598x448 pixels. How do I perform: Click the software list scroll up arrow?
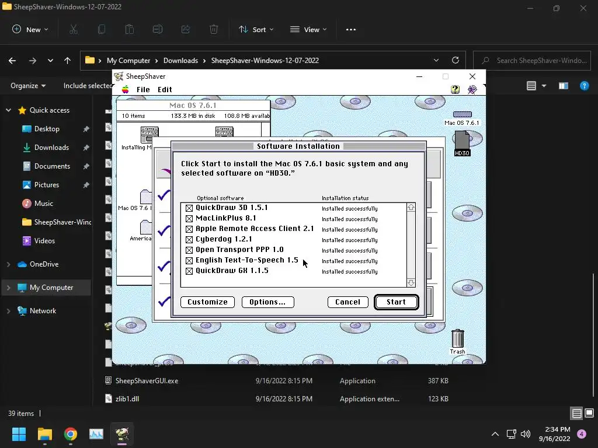pos(411,207)
